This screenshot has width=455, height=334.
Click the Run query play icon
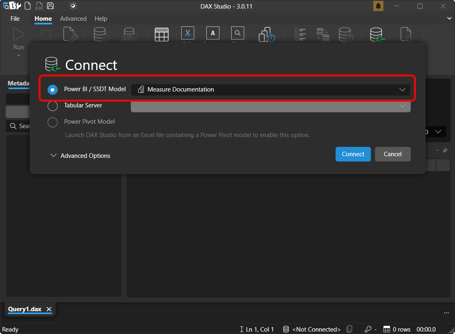(19, 34)
